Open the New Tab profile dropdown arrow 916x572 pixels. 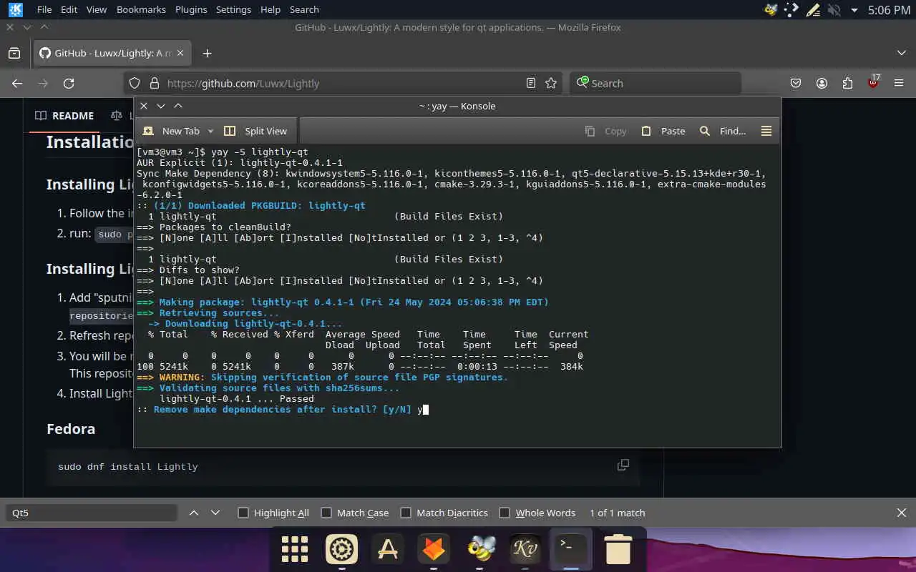[210, 131]
